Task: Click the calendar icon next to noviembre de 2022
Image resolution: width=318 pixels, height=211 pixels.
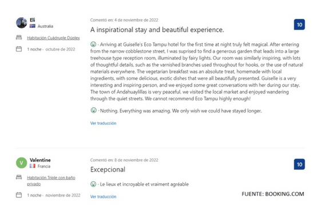Action: point(19,195)
